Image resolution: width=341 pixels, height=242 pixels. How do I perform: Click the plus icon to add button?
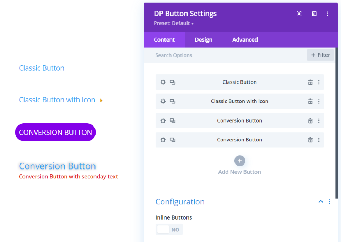pyautogui.click(x=240, y=161)
